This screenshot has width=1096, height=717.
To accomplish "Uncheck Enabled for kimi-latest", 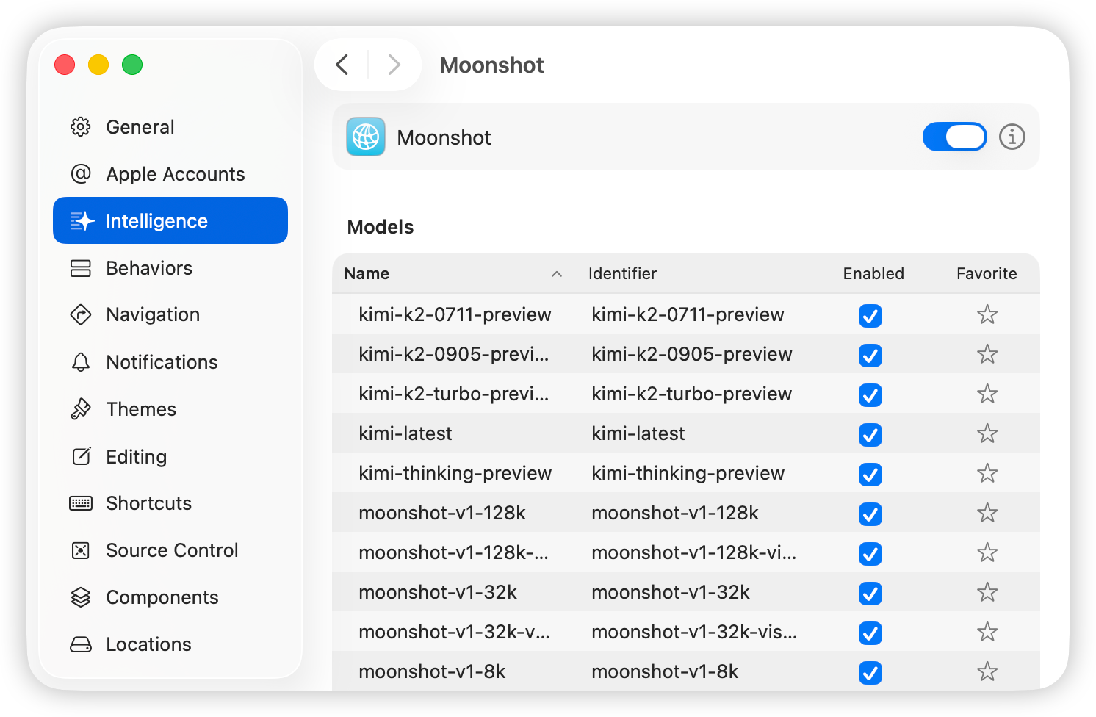I will (870, 435).
